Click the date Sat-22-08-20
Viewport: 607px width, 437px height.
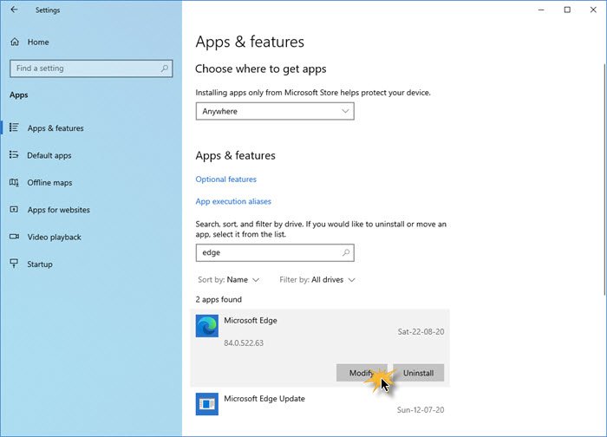pyautogui.click(x=421, y=332)
